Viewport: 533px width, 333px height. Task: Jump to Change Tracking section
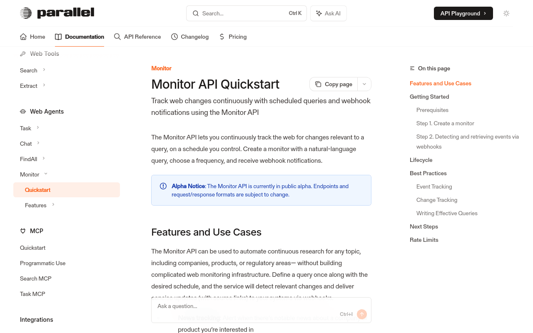(x=437, y=200)
